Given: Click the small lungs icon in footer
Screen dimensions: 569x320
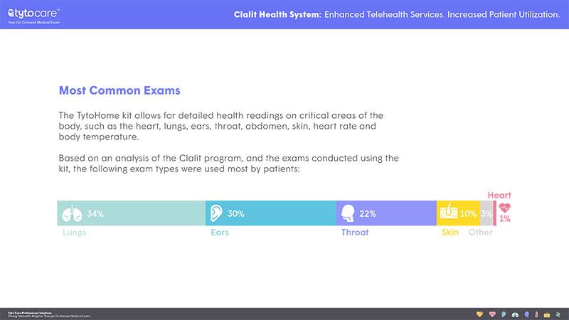Looking at the screenshot, I should 515,315.
